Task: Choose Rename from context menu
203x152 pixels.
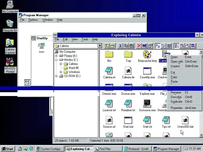Action: point(184,92)
